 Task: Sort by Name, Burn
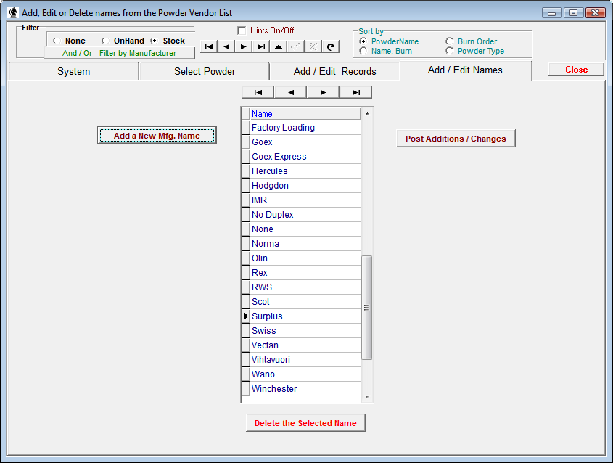click(x=385, y=51)
